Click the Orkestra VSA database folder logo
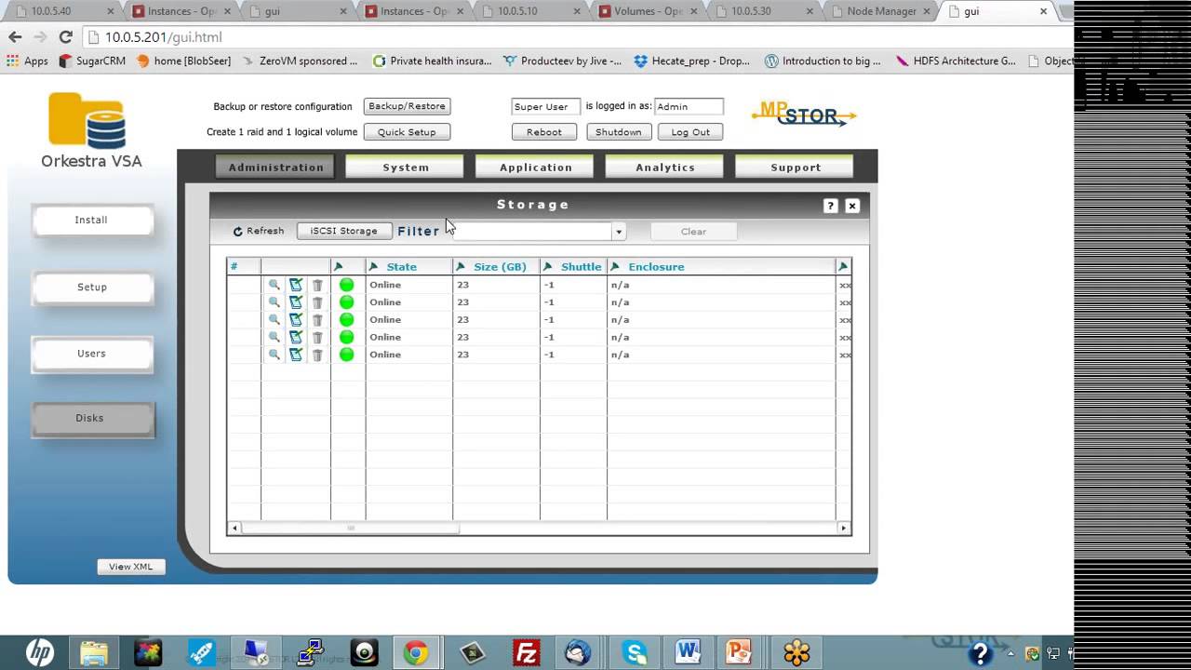 (88, 121)
